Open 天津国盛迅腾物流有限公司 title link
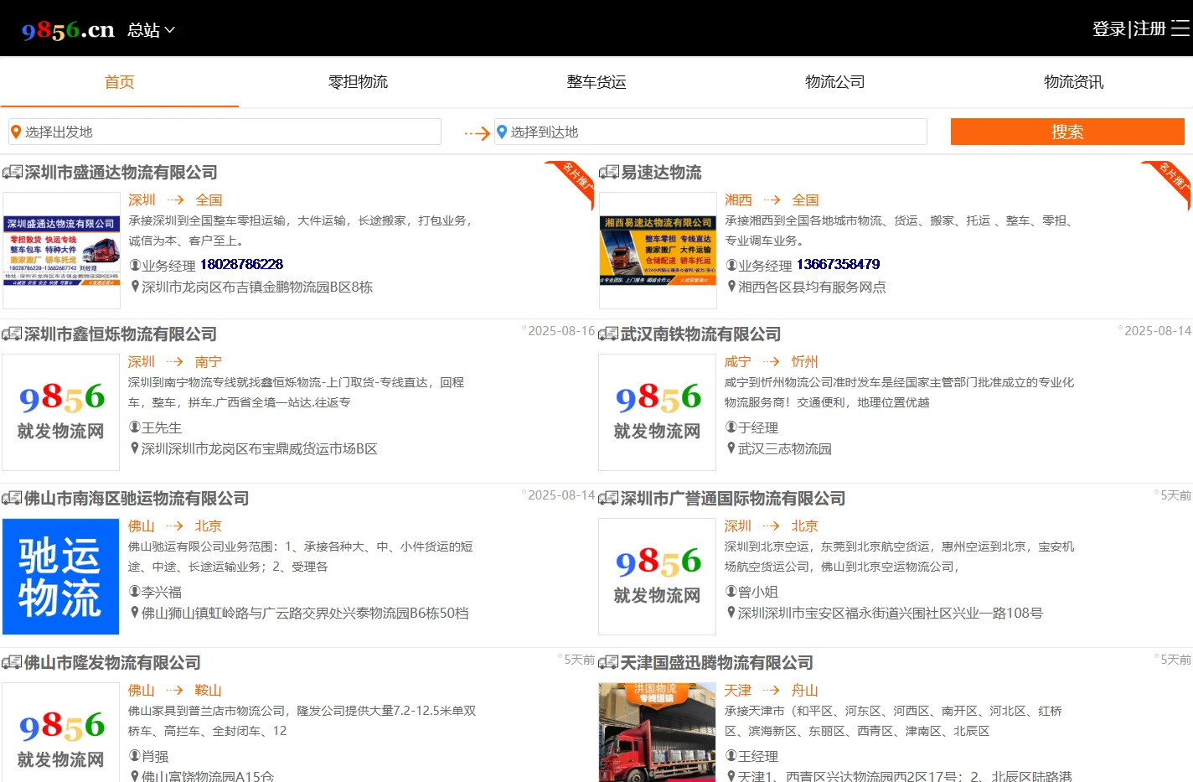 point(717,663)
